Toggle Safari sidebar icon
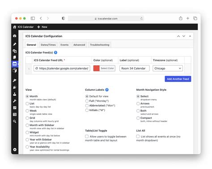The image size is (212, 169). coord(33,18)
